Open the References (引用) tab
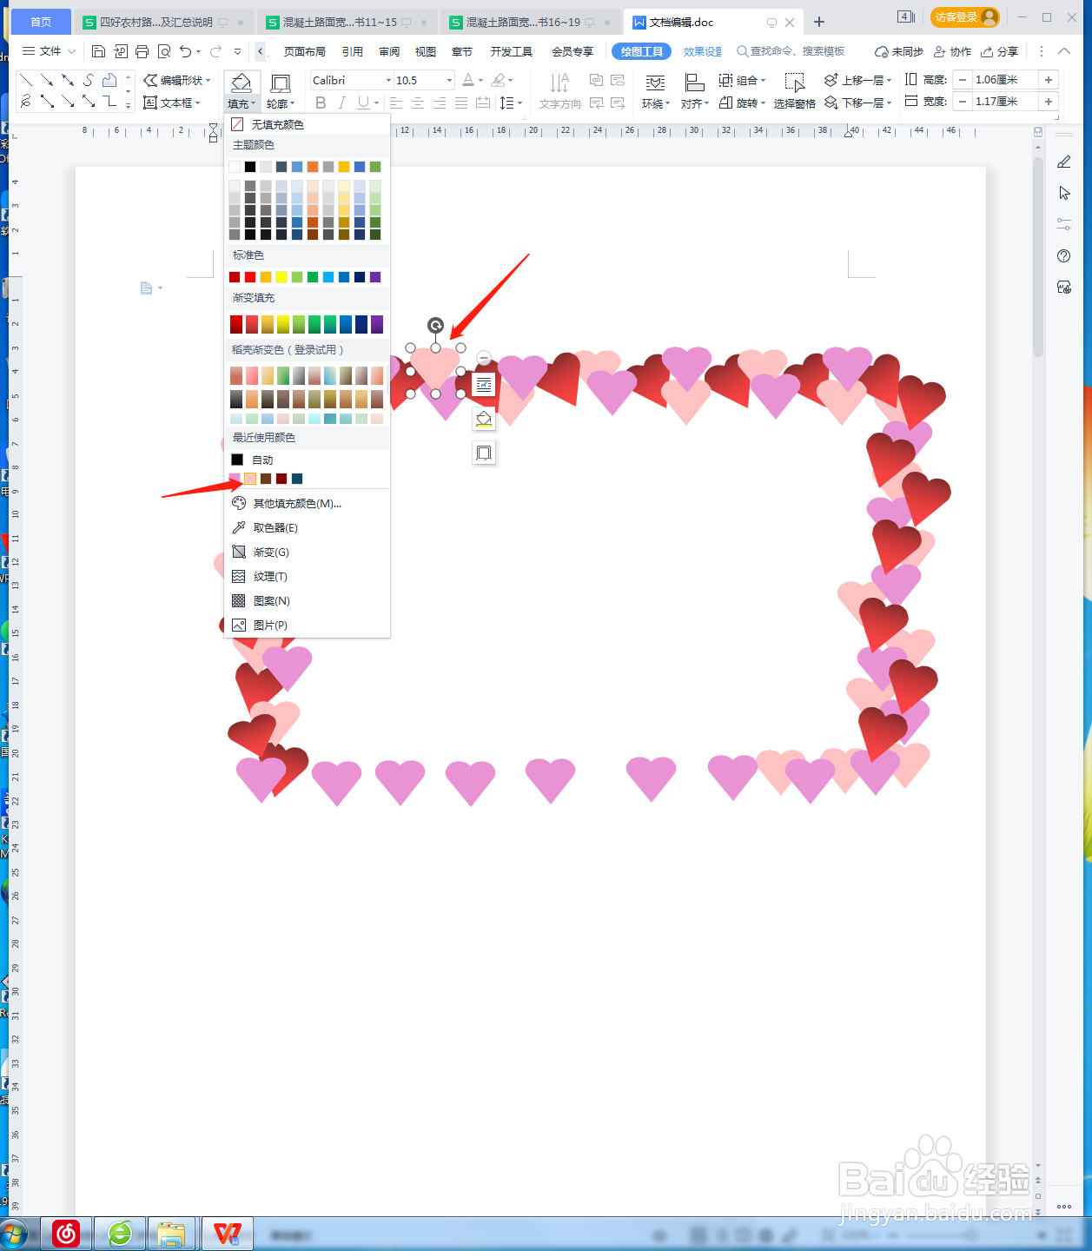Screen dimensions: 1092x1251 [x=353, y=51]
